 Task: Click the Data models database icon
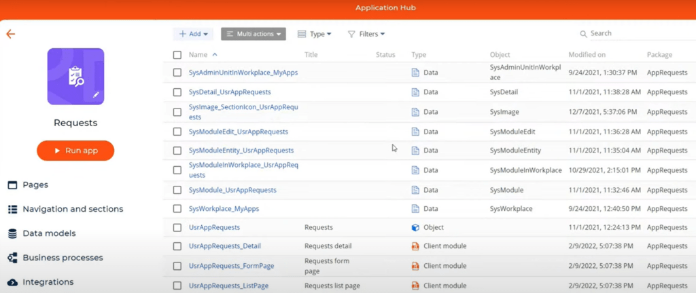(12, 234)
